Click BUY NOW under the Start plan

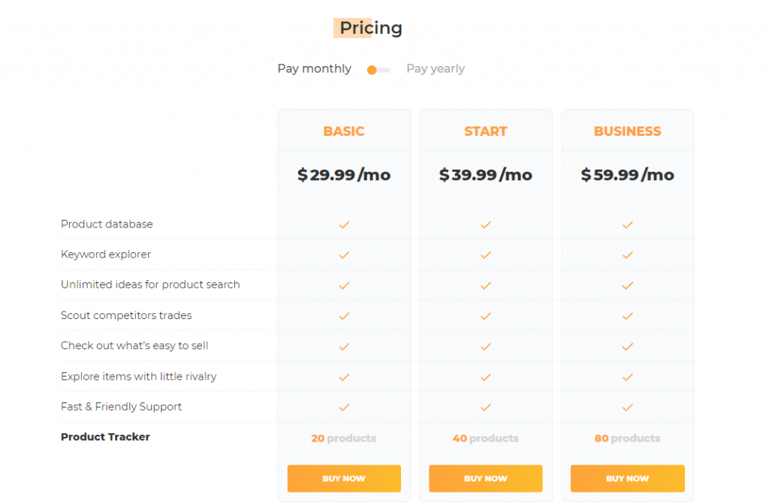click(486, 478)
